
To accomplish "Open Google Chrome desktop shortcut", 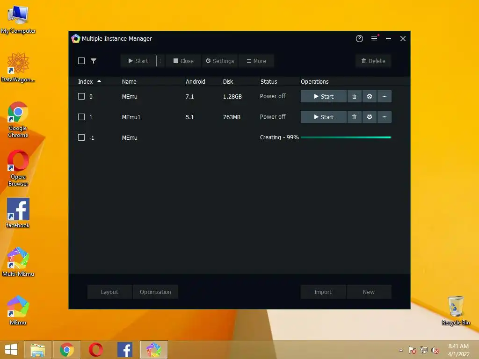I will pyautogui.click(x=18, y=120).
